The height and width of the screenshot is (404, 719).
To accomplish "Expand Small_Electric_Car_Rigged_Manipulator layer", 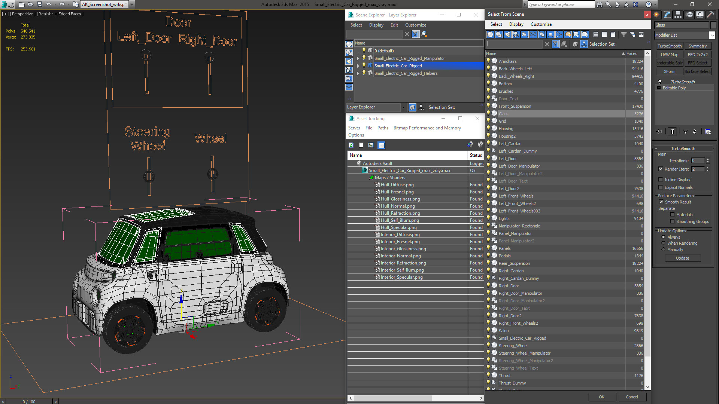I will 358,58.
